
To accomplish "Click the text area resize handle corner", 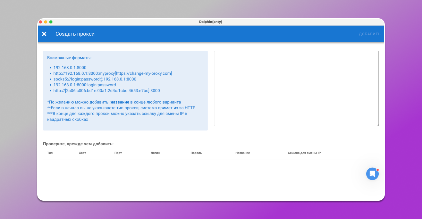I will click(x=377, y=125).
